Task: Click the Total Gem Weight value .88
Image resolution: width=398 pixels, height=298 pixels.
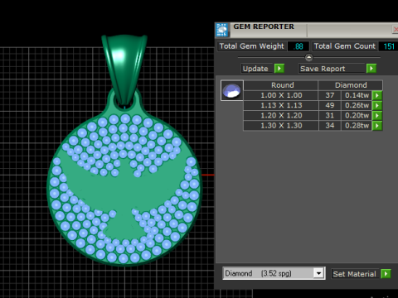Action: [x=298, y=46]
